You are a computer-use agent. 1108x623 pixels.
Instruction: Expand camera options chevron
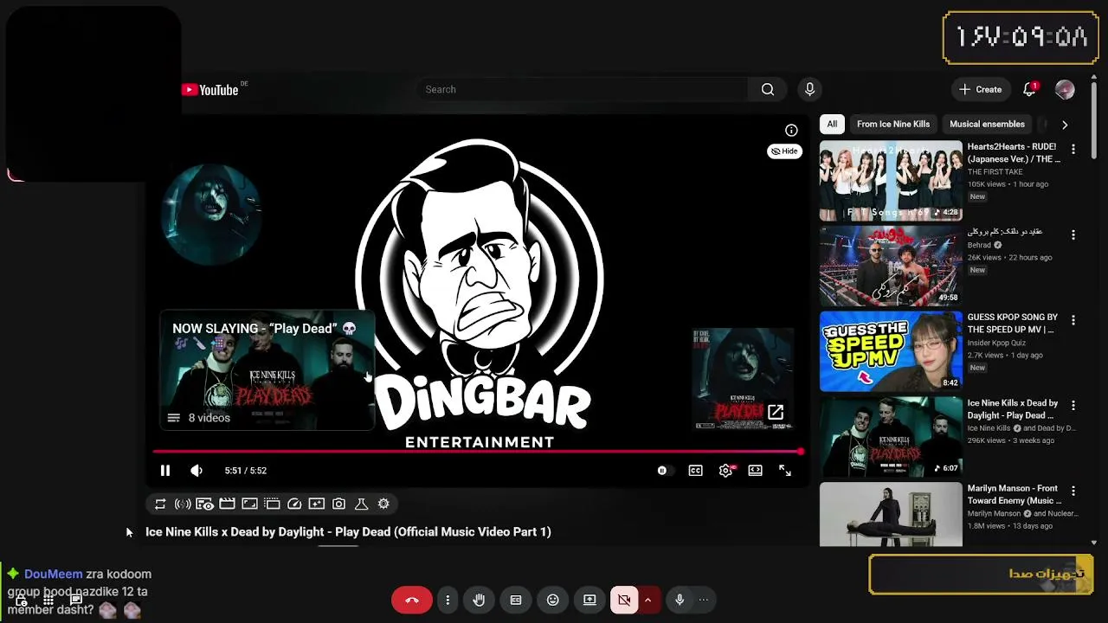pyautogui.click(x=647, y=600)
